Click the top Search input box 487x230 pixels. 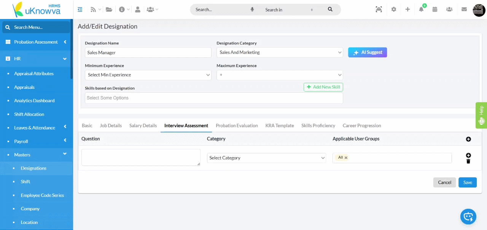(221, 9)
